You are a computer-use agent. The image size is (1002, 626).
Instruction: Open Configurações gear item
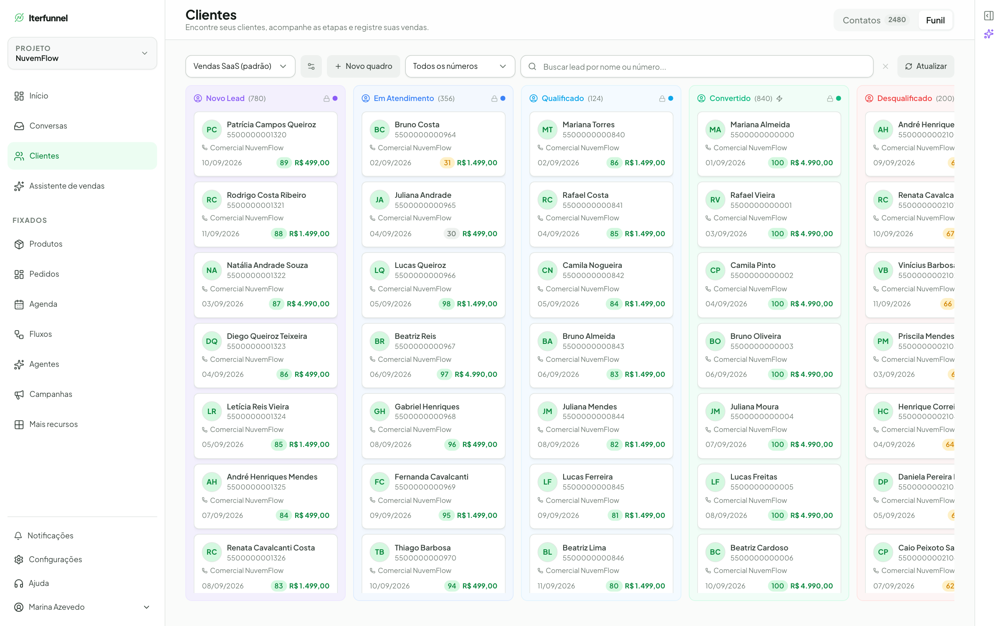[82, 560]
